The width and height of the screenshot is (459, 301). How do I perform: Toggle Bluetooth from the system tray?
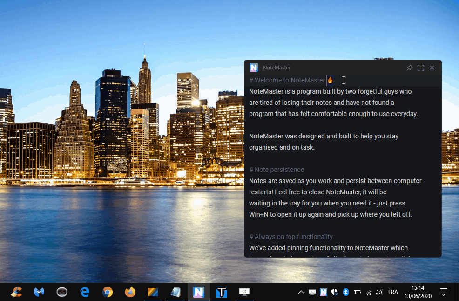[x=345, y=292]
